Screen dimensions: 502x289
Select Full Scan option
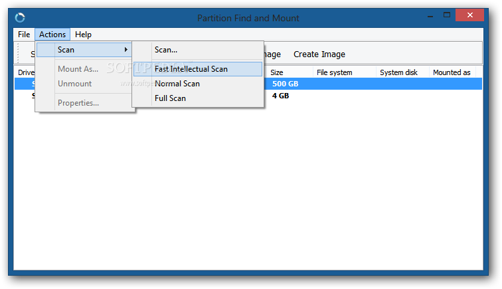pos(198,98)
